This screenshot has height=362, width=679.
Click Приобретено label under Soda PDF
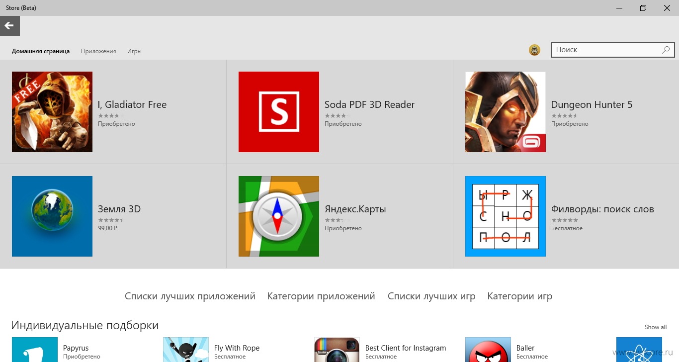click(x=343, y=124)
